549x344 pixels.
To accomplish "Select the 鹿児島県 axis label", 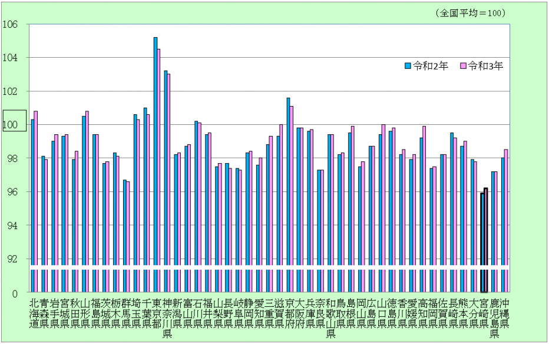I will [x=494, y=319].
